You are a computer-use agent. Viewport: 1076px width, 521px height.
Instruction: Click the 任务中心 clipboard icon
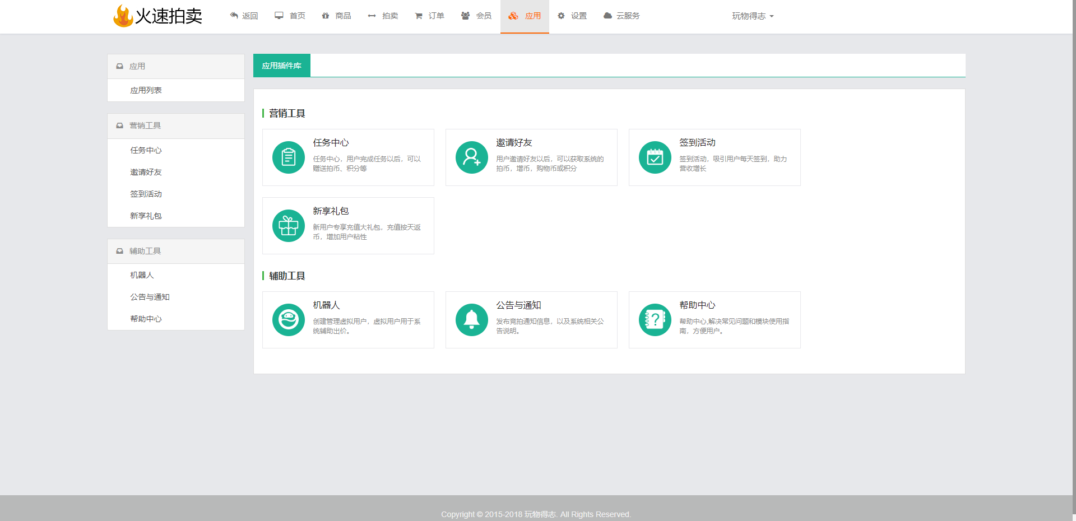[289, 157]
